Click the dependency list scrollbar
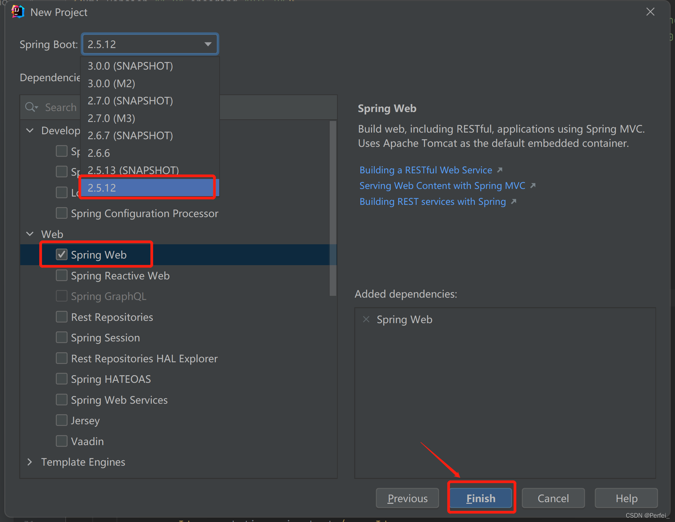This screenshot has height=522, width=675. (333, 209)
